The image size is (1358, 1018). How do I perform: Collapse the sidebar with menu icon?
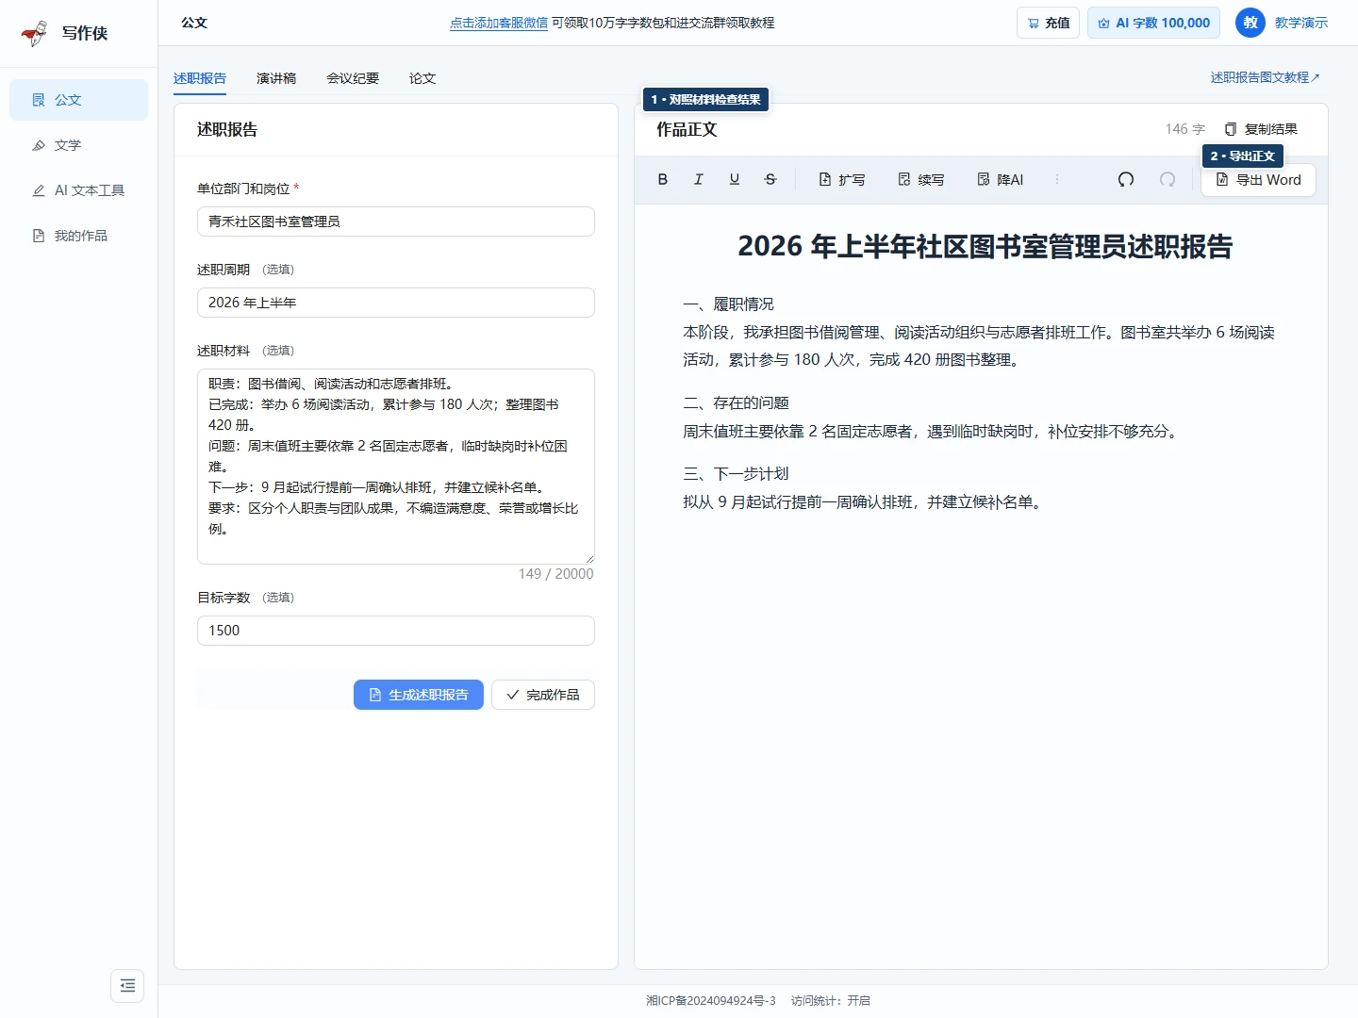point(127,986)
